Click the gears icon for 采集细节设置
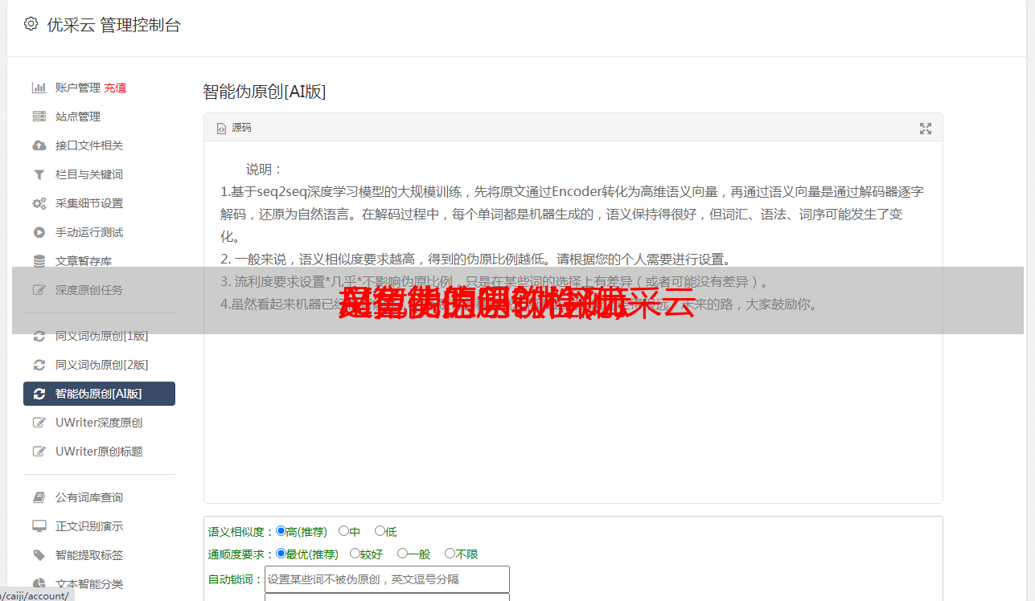 39,203
